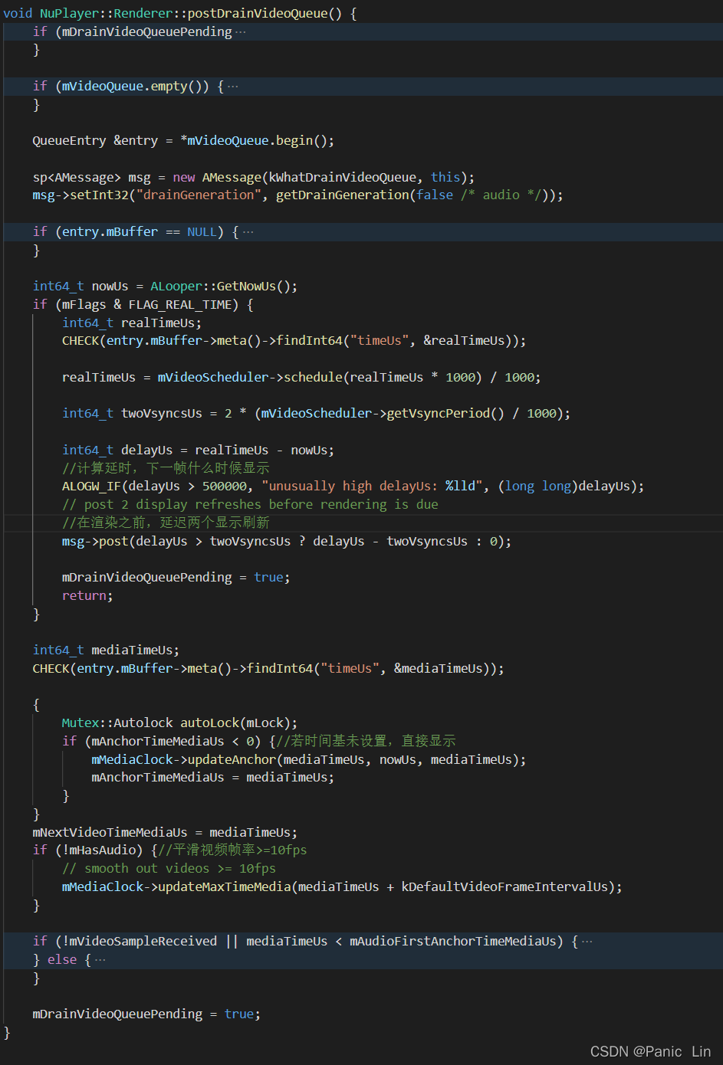The height and width of the screenshot is (1065, 723).
Task: Click the Mutex class name
Action: pos(81,723)
